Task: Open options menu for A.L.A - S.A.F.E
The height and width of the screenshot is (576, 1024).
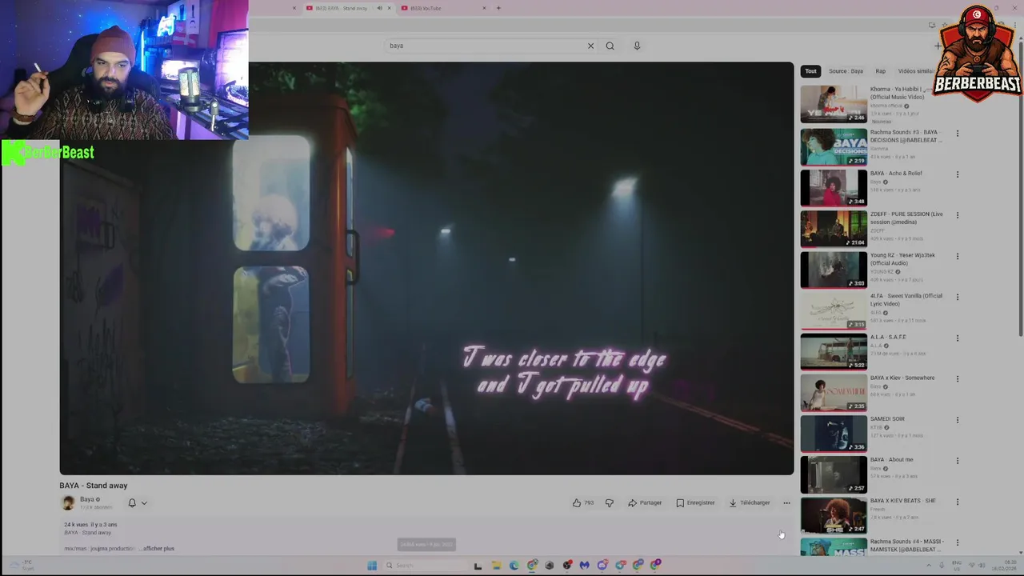Action: pos(957,338)
